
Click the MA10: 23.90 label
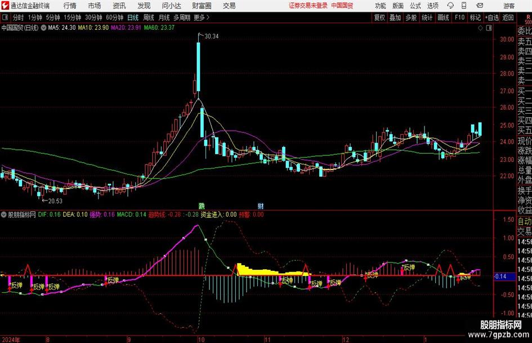(x=93, y=28)
